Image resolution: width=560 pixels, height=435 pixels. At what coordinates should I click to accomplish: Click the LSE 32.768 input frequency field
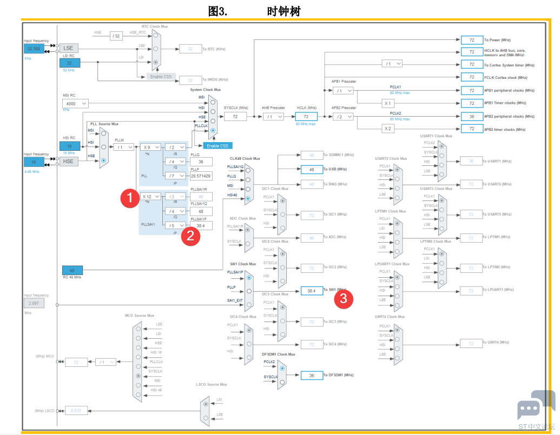click(x=34, y=49)
